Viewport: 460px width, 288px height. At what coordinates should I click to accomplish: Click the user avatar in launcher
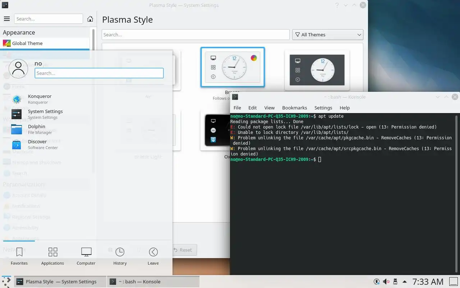pyautogui.click(x=18, y=69)
